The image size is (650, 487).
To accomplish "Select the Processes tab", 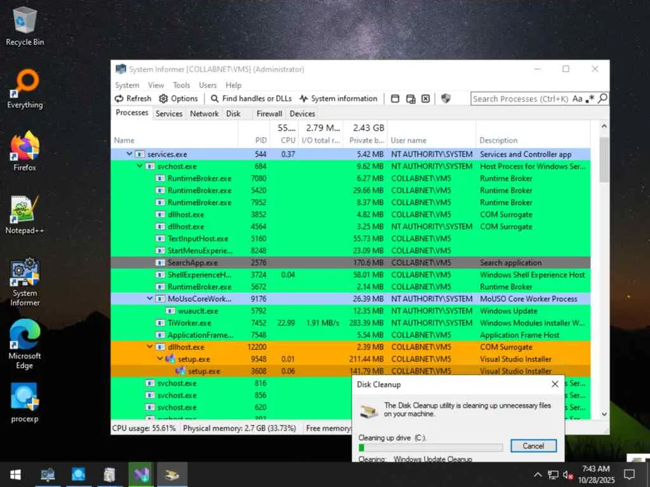I will pyautogui.click(x=132, y=113).
